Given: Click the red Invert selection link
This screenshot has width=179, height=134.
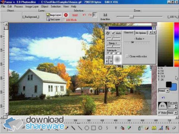Looking at the screenshot, I should click(75, 15).
